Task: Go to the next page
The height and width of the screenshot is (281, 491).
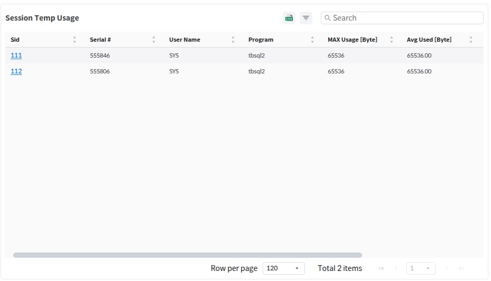Action: 447,268
